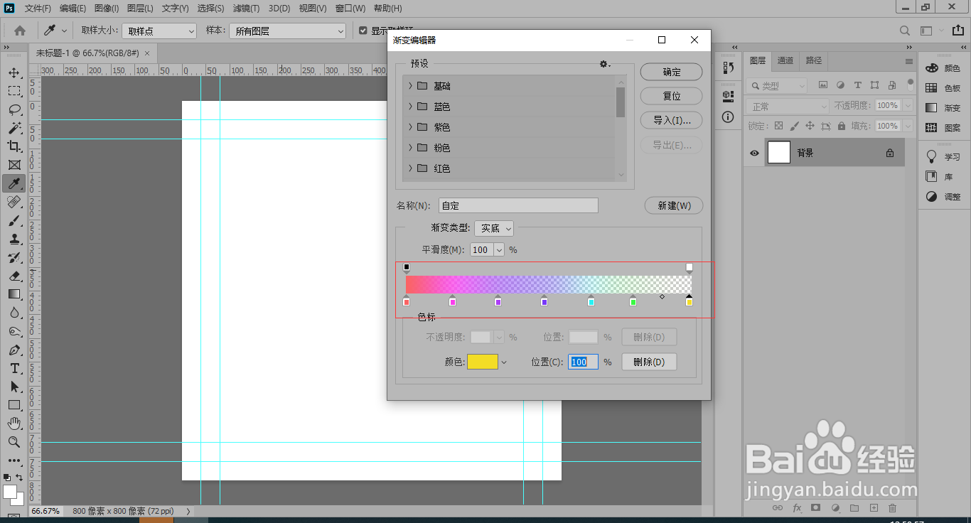Click the color stop 删除(D) button

coord(649,362)
